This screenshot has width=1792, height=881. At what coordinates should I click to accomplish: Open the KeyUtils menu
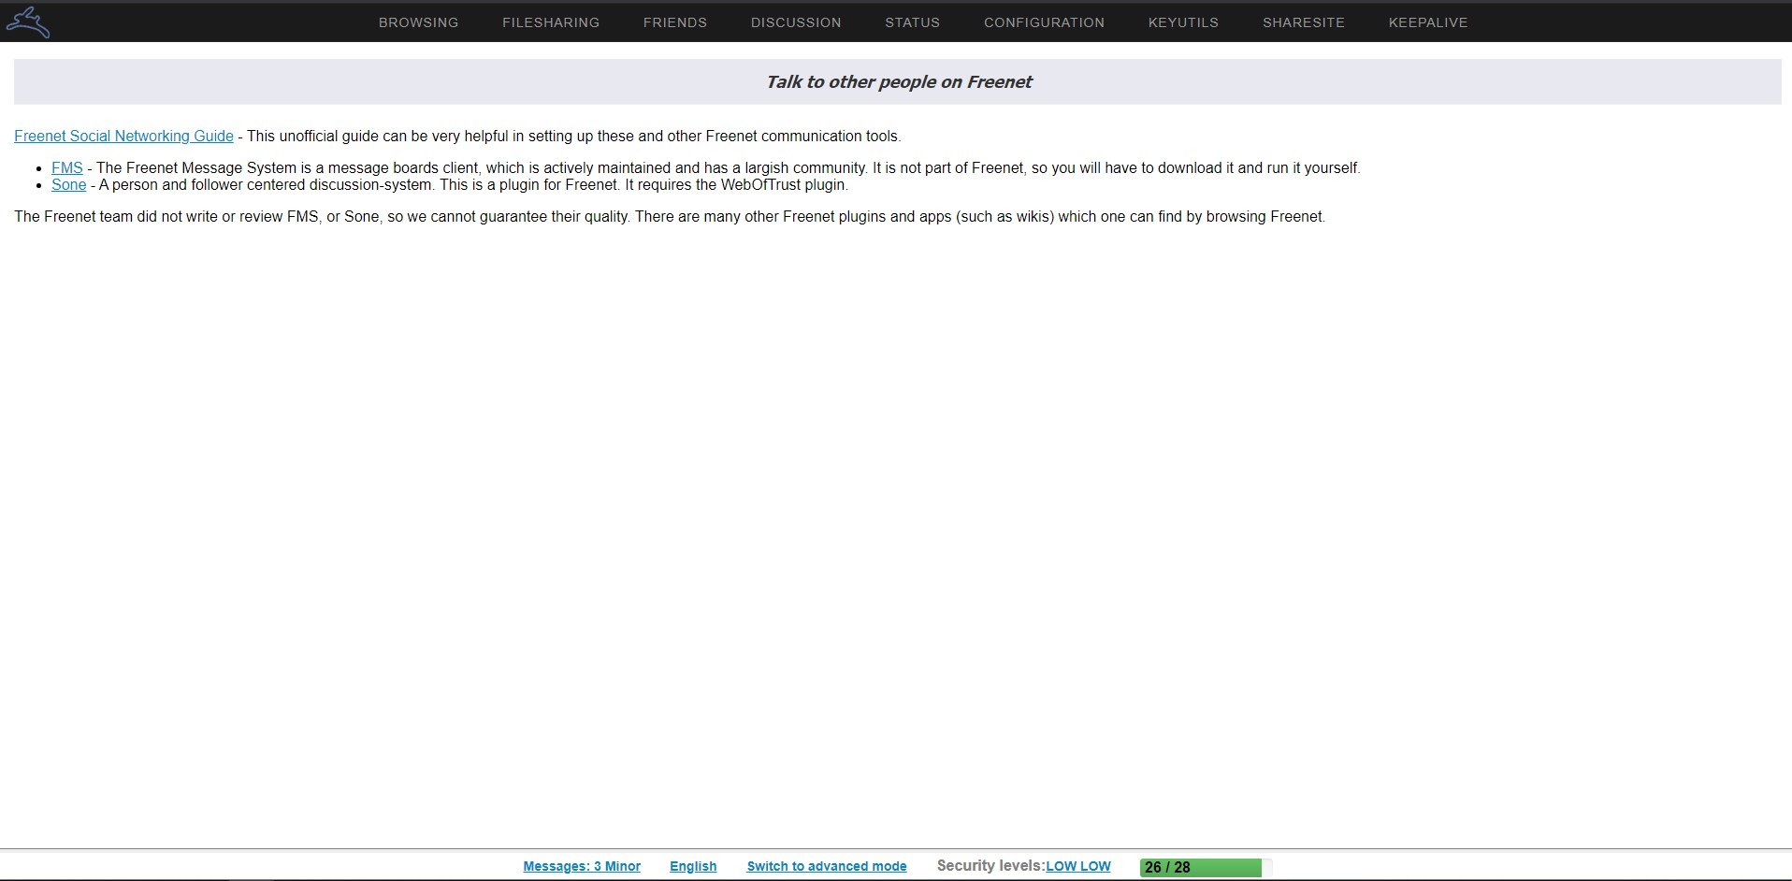coord(1183,22)
